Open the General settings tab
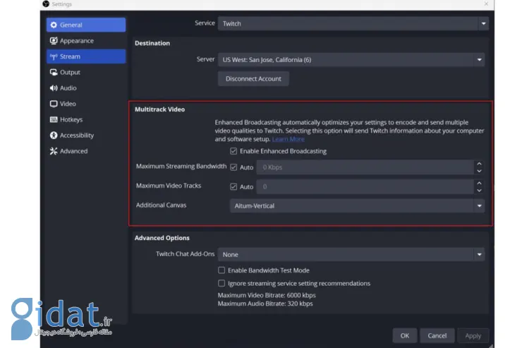 point(86,25)
